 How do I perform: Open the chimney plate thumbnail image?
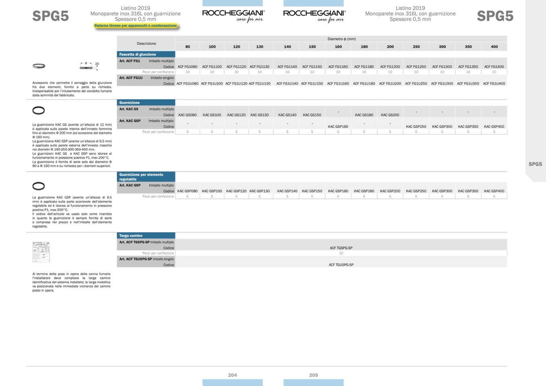(x=41, y=252)
